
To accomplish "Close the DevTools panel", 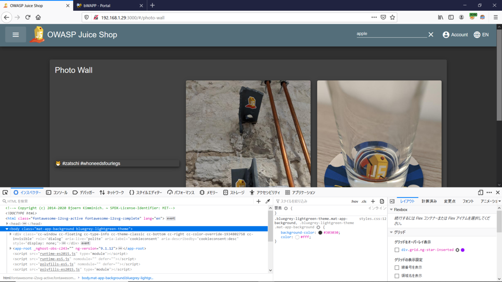I will (498, 193).
